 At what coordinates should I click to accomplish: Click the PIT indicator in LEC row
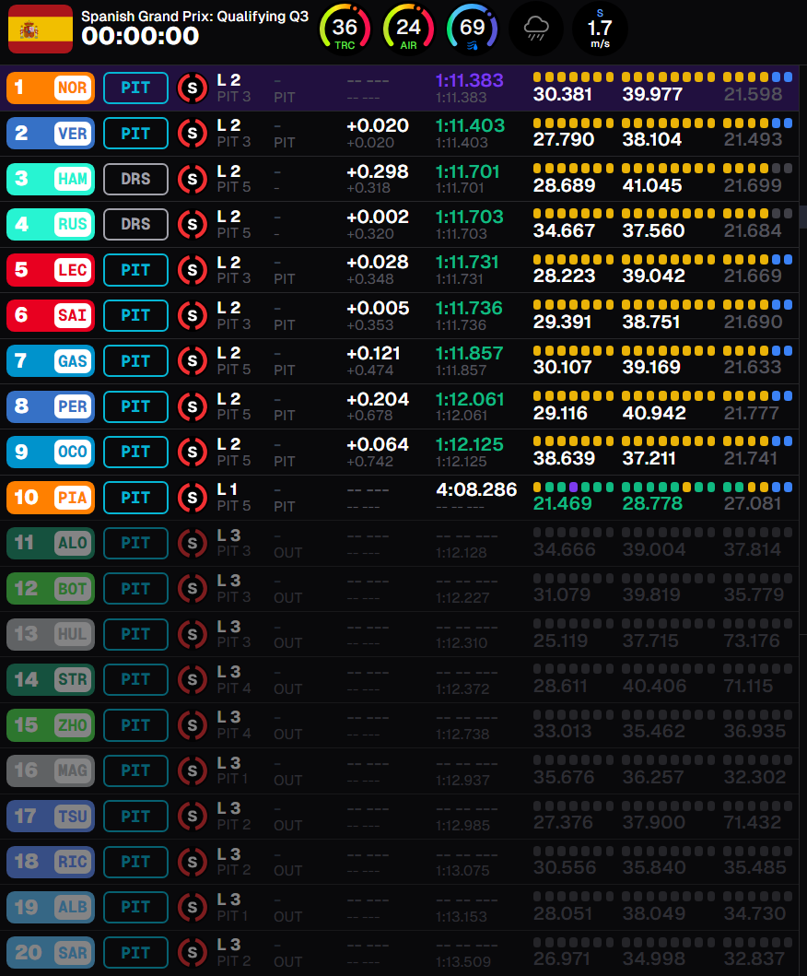135,269
